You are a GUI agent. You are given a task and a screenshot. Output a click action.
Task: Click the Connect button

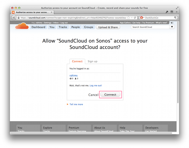click(x=110, y=95)
